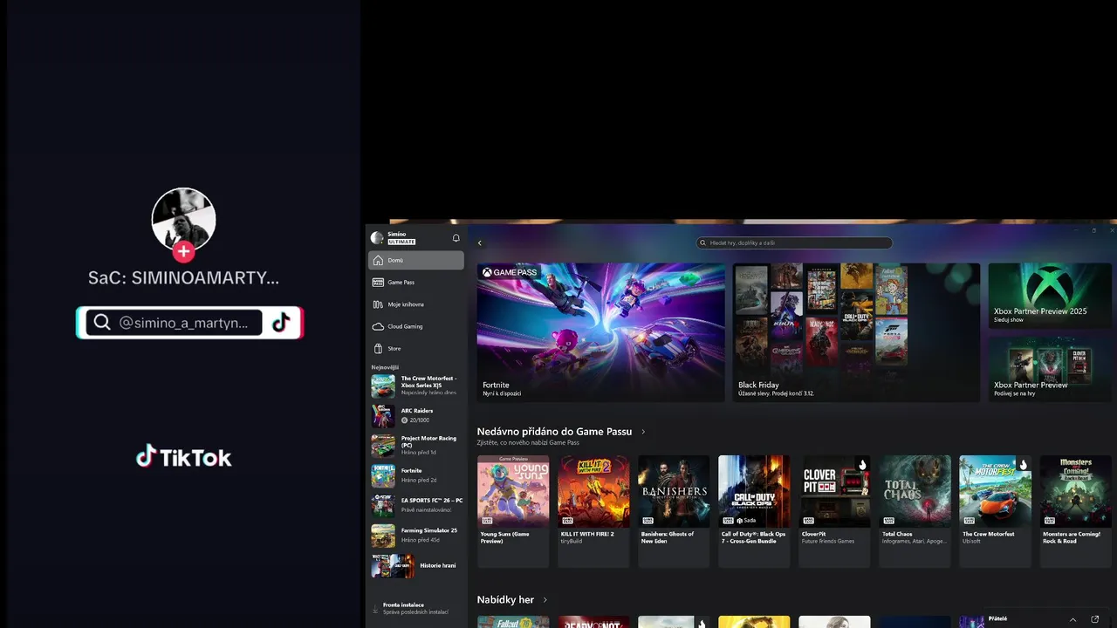Viewport: 1117px width, 628px height.
Task: Open the CloverPit game card
Action: pos(834,511)
